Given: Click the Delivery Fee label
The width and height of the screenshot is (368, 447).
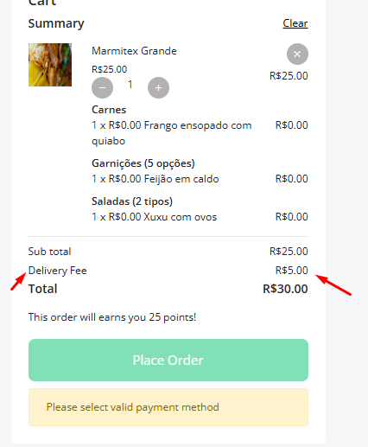Looking at the screenshot, I should pos(57,271).
